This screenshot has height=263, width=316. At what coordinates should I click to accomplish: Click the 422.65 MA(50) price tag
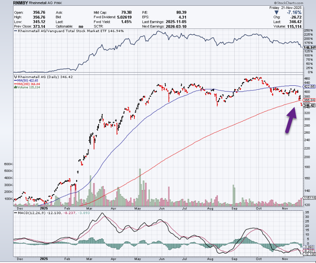click(309, 86)
